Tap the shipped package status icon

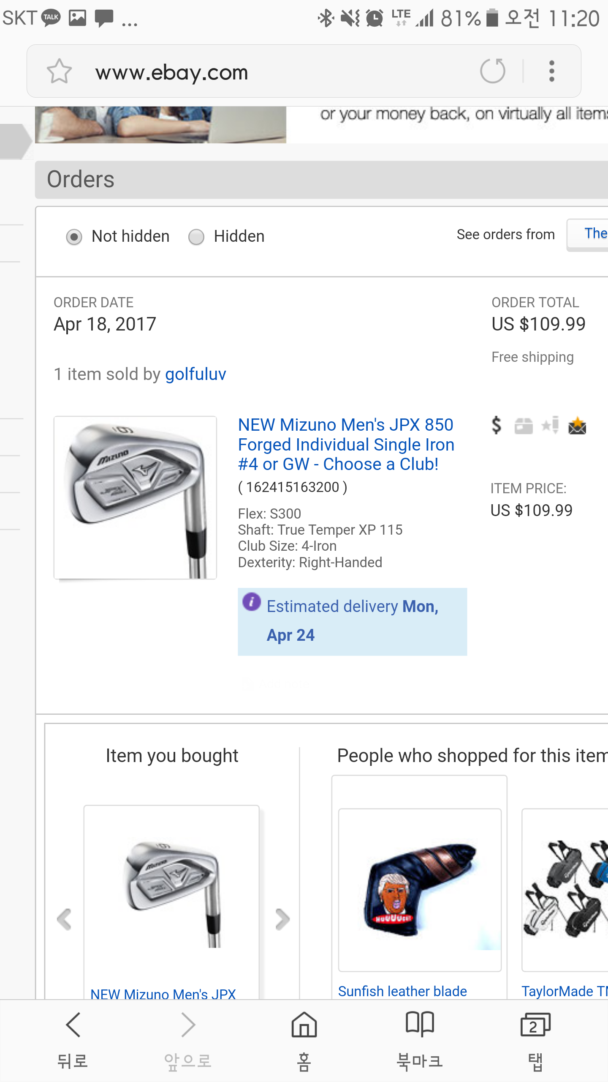(524, 426)
